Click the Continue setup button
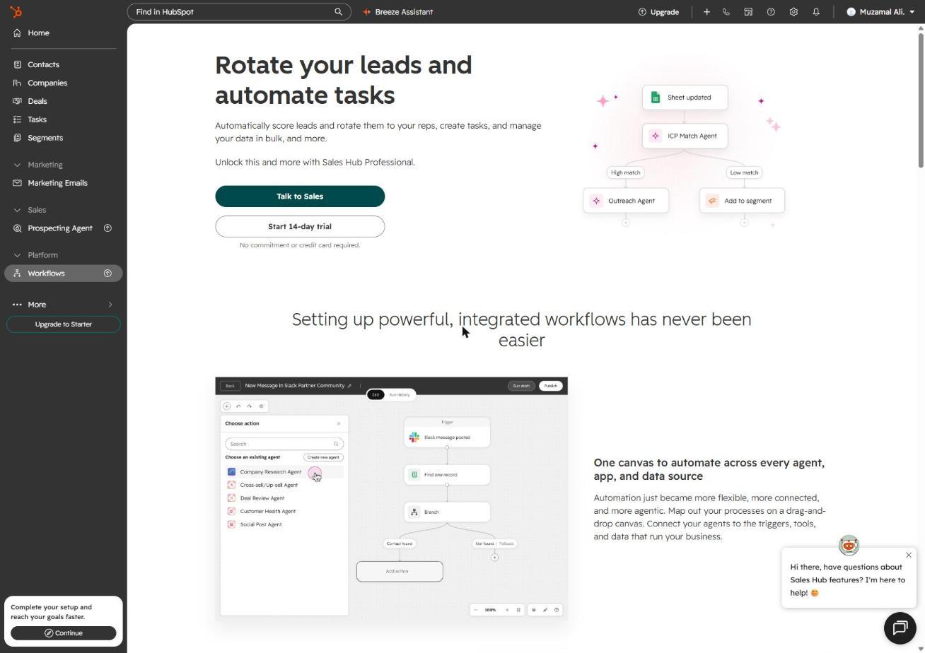 tap(64, 633)
